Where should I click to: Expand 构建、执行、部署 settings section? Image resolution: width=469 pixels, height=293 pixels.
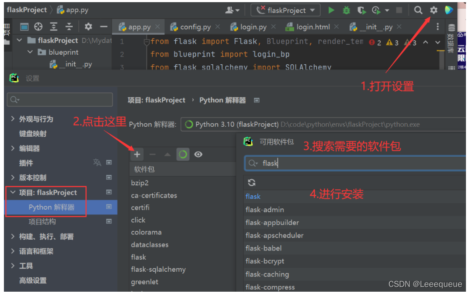click(x=13, y=236)
